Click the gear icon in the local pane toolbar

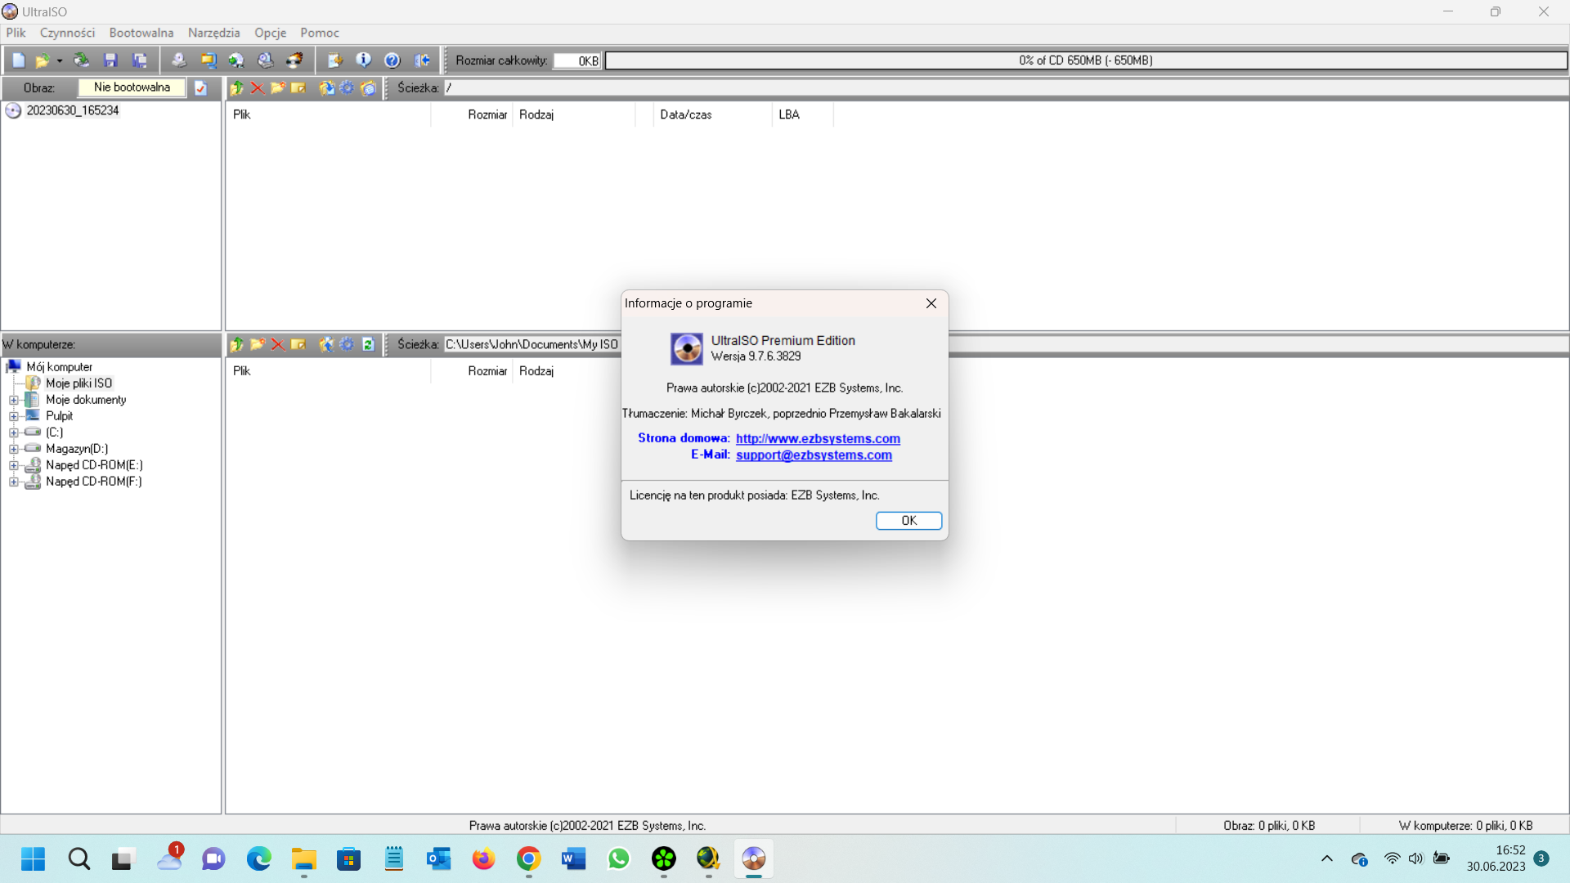pyautogui.click(x=348, y=345)
